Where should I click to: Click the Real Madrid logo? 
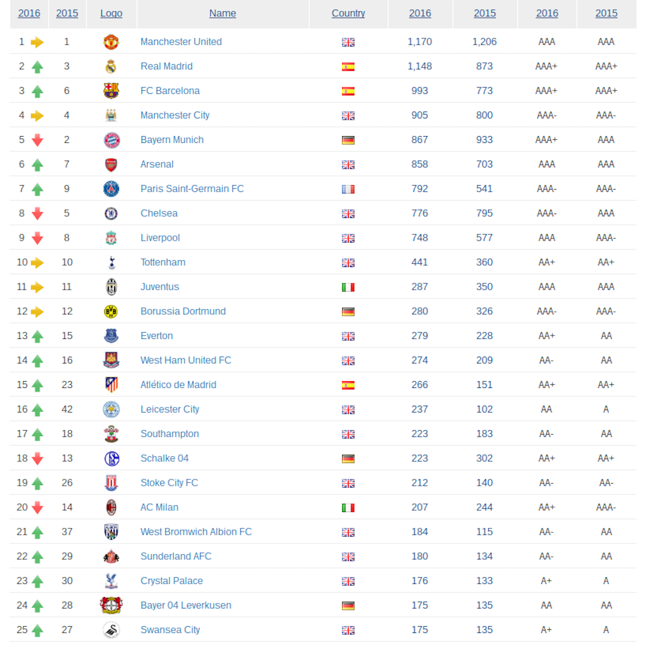111,67
